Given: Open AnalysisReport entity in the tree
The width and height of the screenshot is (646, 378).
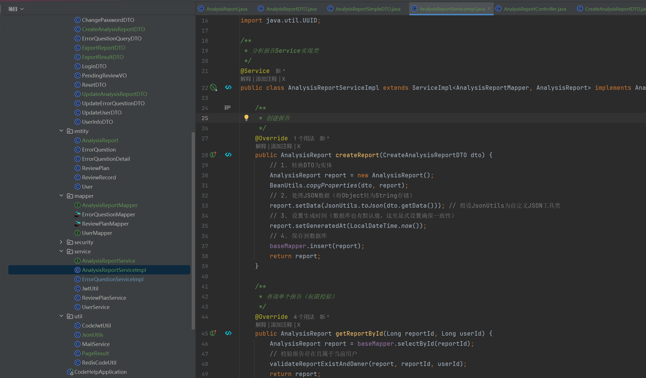Looking at the screenshot, I should pos(100,140).
